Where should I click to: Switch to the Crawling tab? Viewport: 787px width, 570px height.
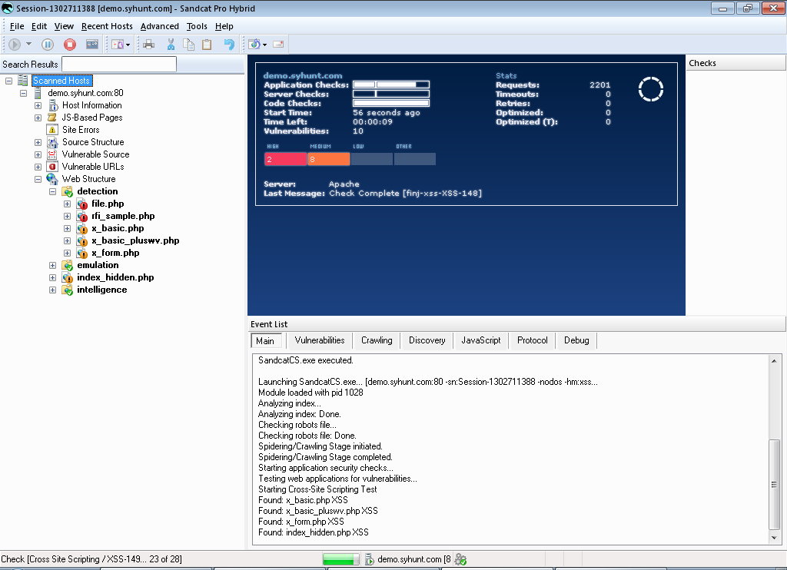(x=377, y=340)
